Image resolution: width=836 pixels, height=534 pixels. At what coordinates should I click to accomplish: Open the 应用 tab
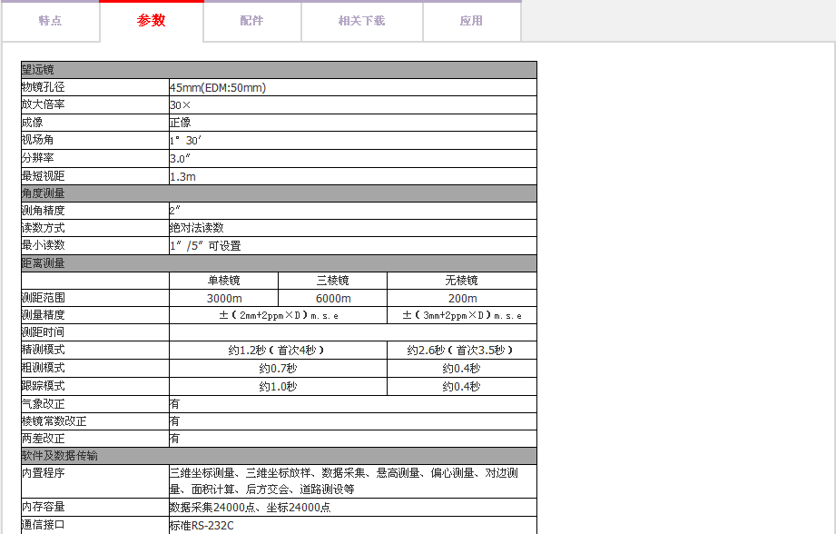point(471,21)
